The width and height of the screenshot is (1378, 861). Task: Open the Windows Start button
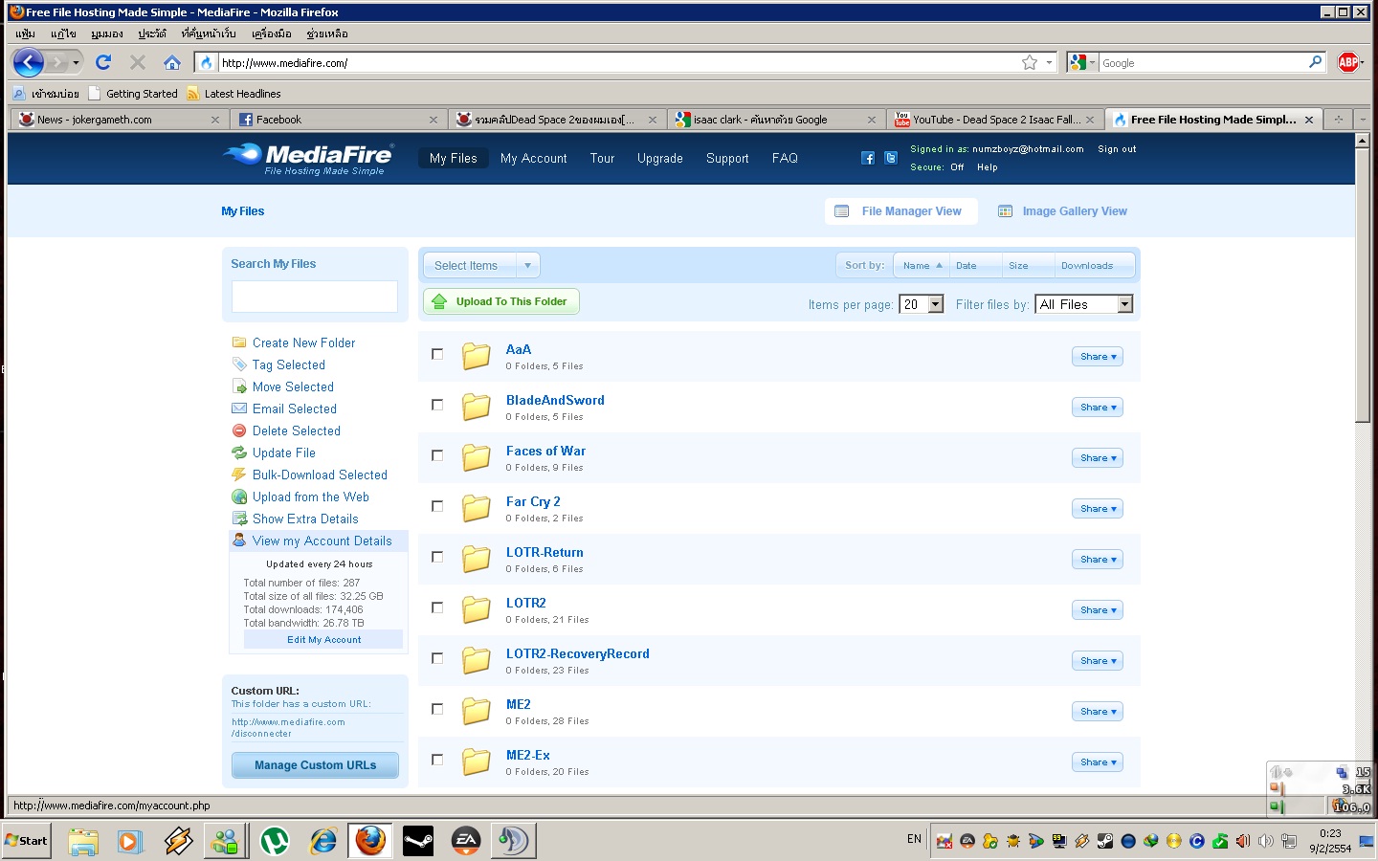tap(27, 841)
